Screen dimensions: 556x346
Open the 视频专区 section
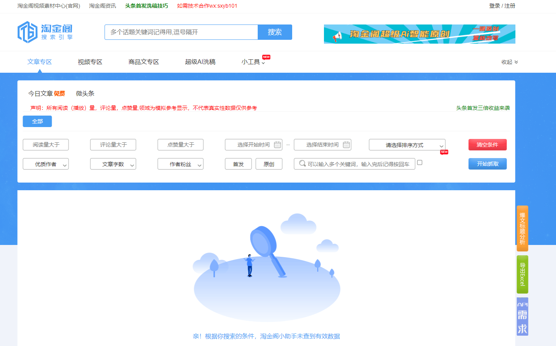(x=89, y=62)
